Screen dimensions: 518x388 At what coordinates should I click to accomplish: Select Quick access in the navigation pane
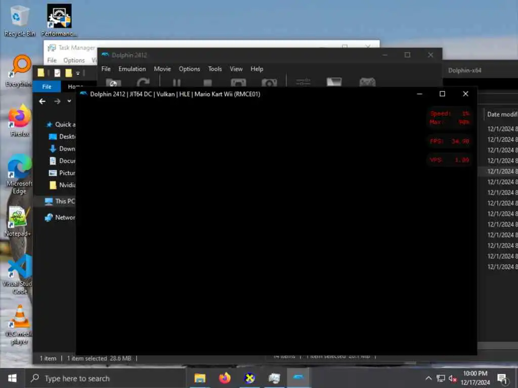[61, 124]
